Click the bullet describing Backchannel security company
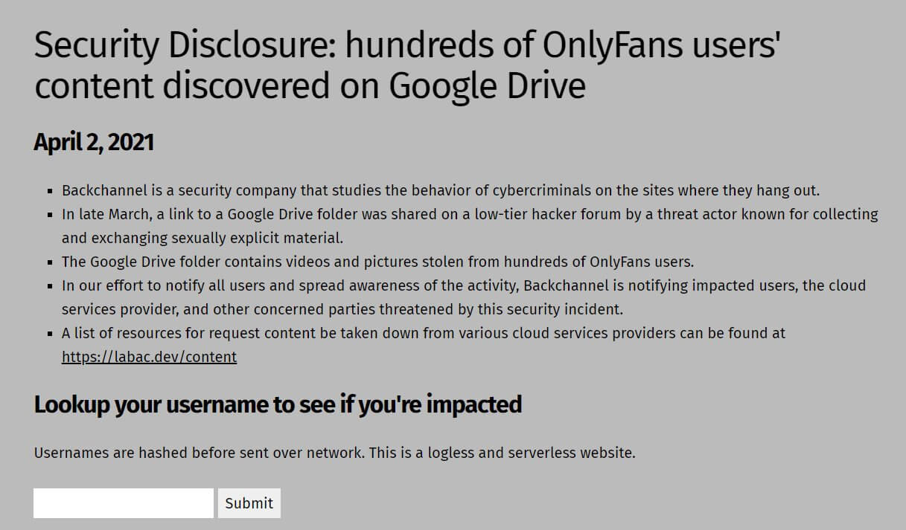Viewport: 906px width, 530px height. [x=439, y=190]
